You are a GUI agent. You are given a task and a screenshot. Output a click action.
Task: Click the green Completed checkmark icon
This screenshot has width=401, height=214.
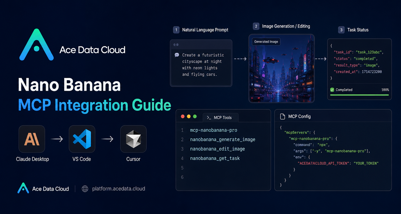tap(332, 90)
